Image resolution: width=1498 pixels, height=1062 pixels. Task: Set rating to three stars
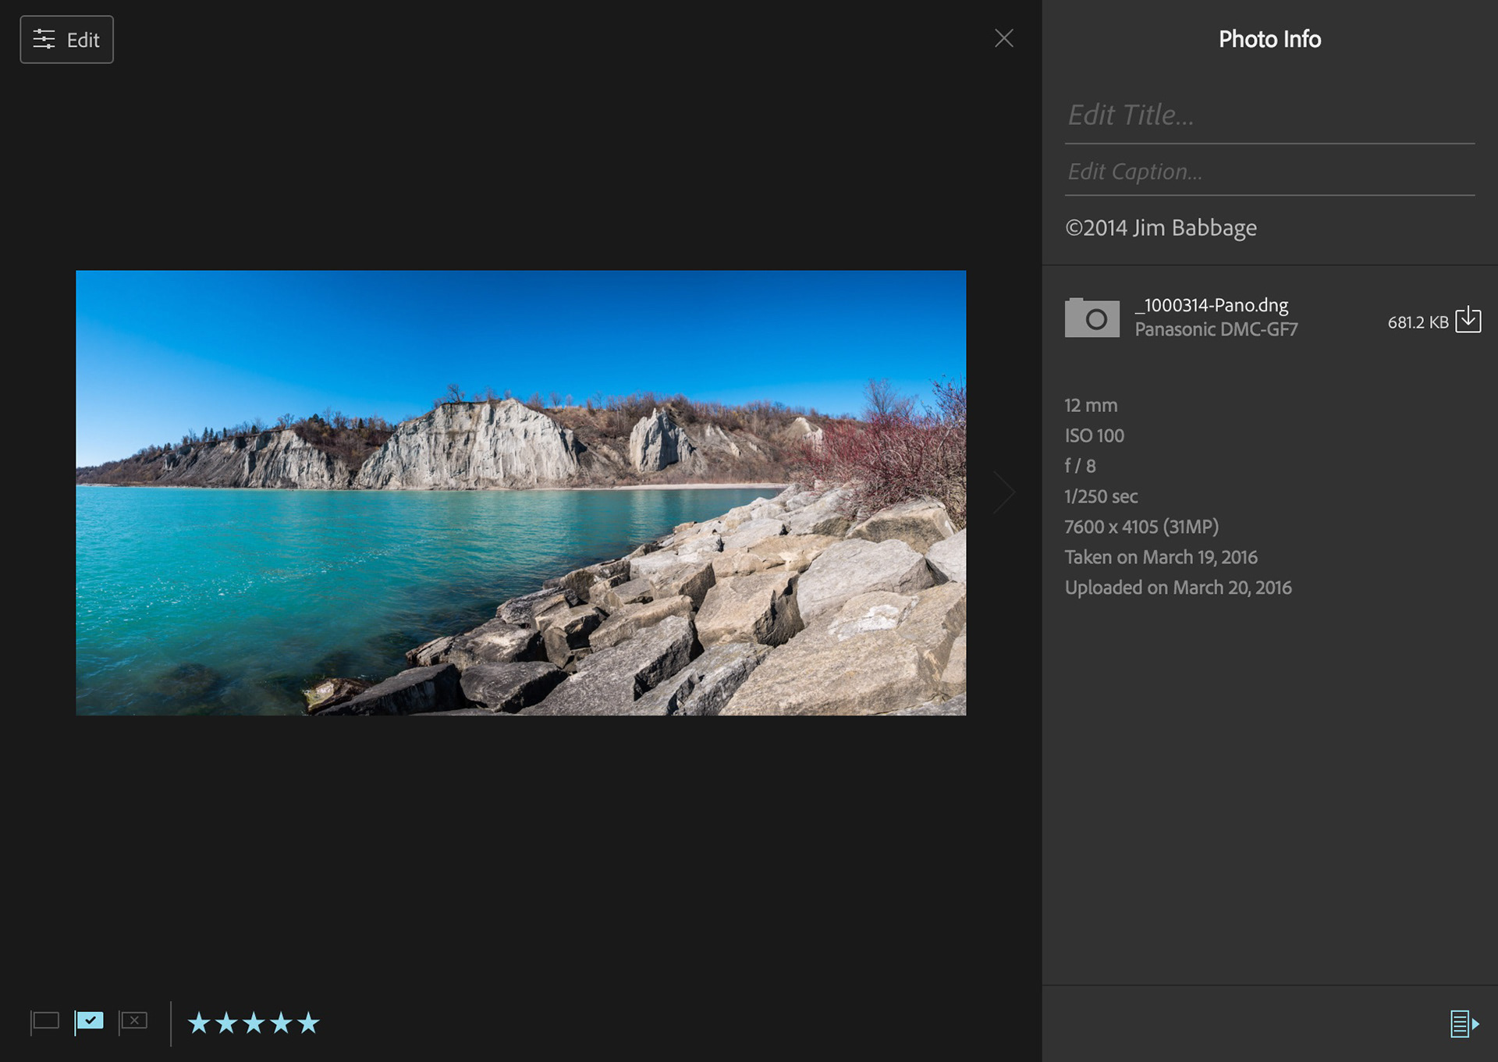(254, 1022)
